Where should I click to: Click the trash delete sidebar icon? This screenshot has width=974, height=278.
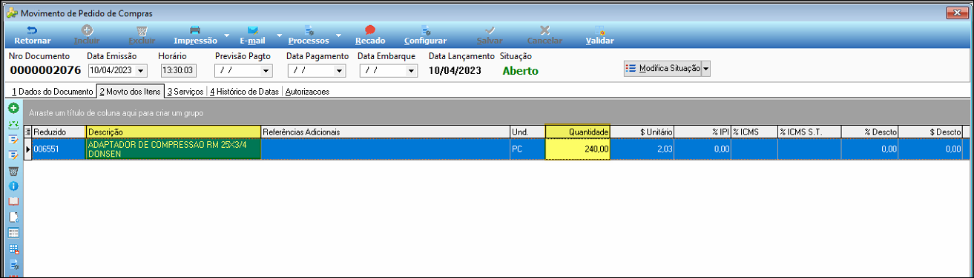tap(13, 170)
